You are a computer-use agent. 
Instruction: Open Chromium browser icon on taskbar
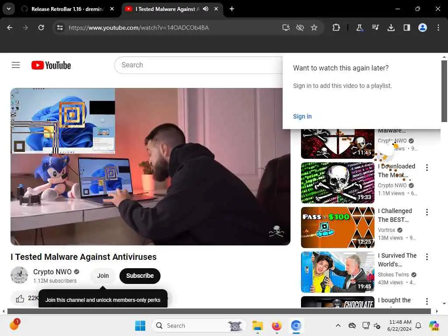296,325
